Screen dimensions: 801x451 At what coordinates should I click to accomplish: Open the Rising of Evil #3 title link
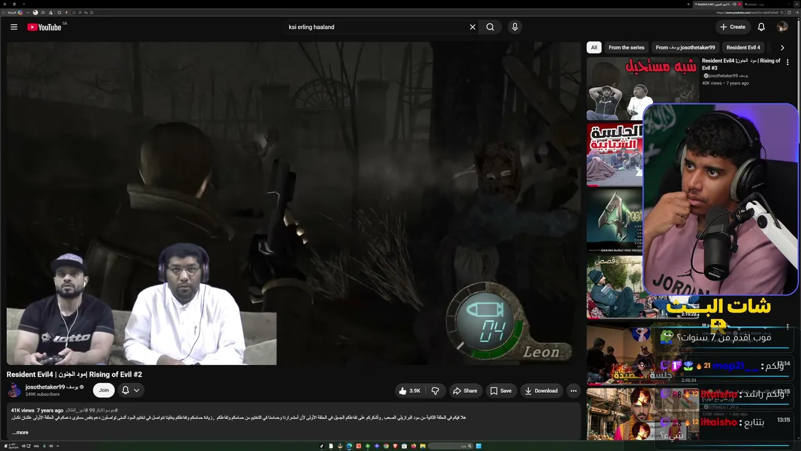pyautogui.click(x=741, y=65)
